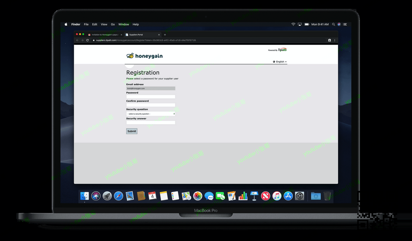Open Messages speech bubble icon
Screen dimensions: 412x241
coord(209,196)
